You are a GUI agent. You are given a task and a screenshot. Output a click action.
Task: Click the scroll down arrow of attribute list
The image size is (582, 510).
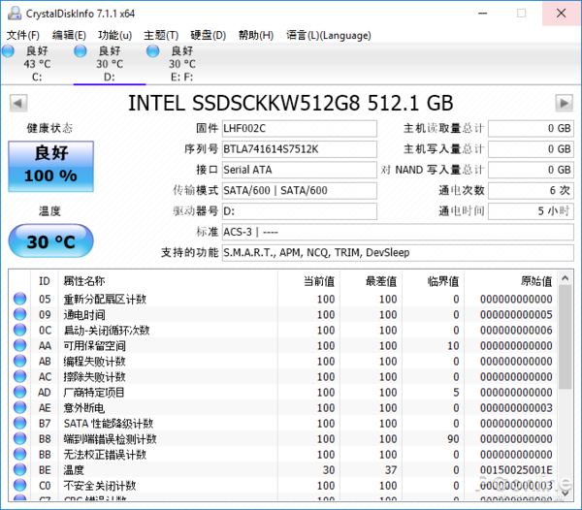[x=566, y=493]
